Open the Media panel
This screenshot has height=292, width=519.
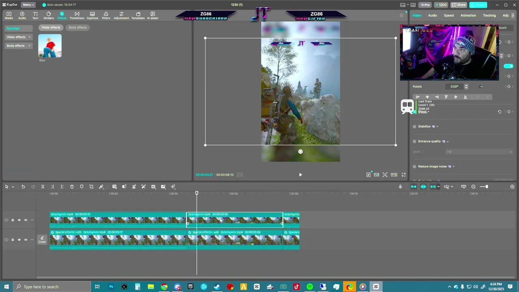click(x=9, y=15)
